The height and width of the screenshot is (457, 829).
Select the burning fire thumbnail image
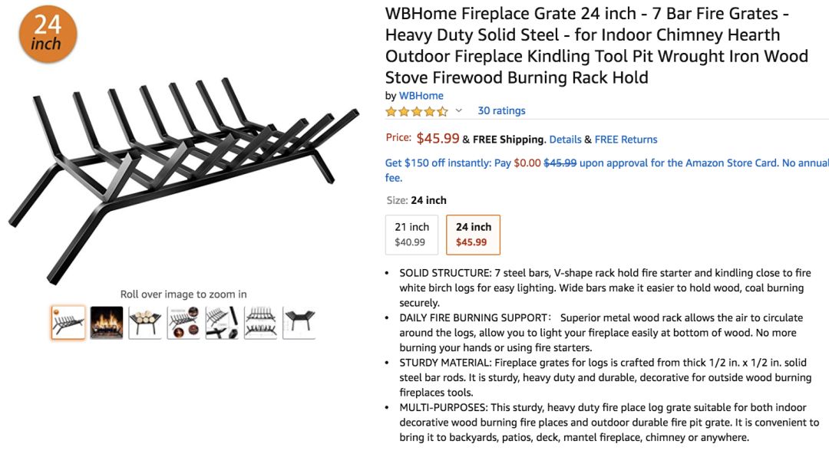pos(107,322)
